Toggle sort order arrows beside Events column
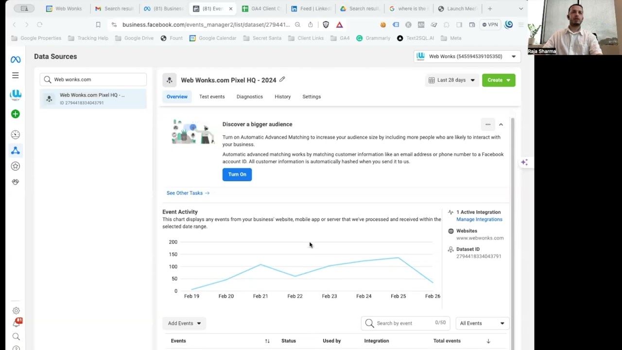Screen dimensions: 622x350 pyautogui.click(x=267, y=341)
